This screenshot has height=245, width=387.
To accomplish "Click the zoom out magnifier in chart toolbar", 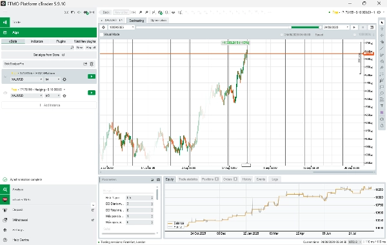I will pyautogui.click(x=146, y=12).
